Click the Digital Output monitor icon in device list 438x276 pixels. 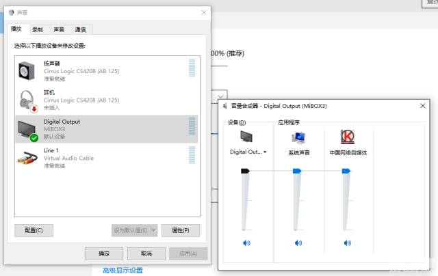(x=28, y=130)
